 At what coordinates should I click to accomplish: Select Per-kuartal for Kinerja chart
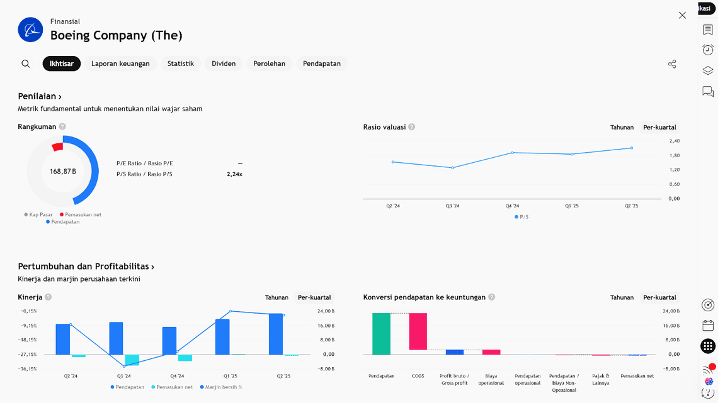(314, 297)
